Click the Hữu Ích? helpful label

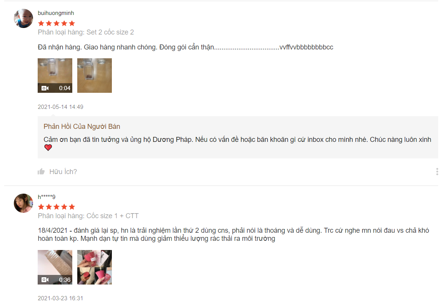click(63, 172)
